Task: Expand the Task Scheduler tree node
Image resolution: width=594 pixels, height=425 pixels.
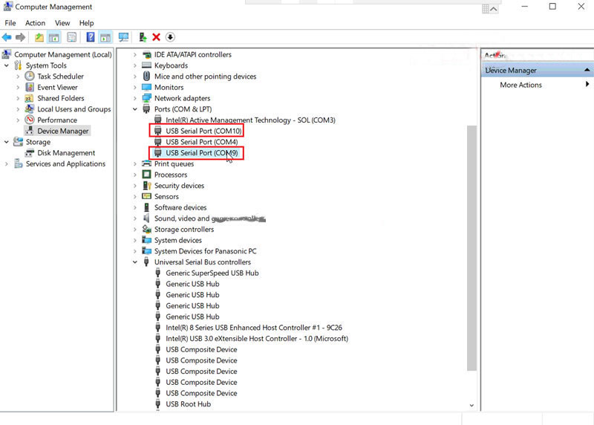Action: [x=18, y=77]
